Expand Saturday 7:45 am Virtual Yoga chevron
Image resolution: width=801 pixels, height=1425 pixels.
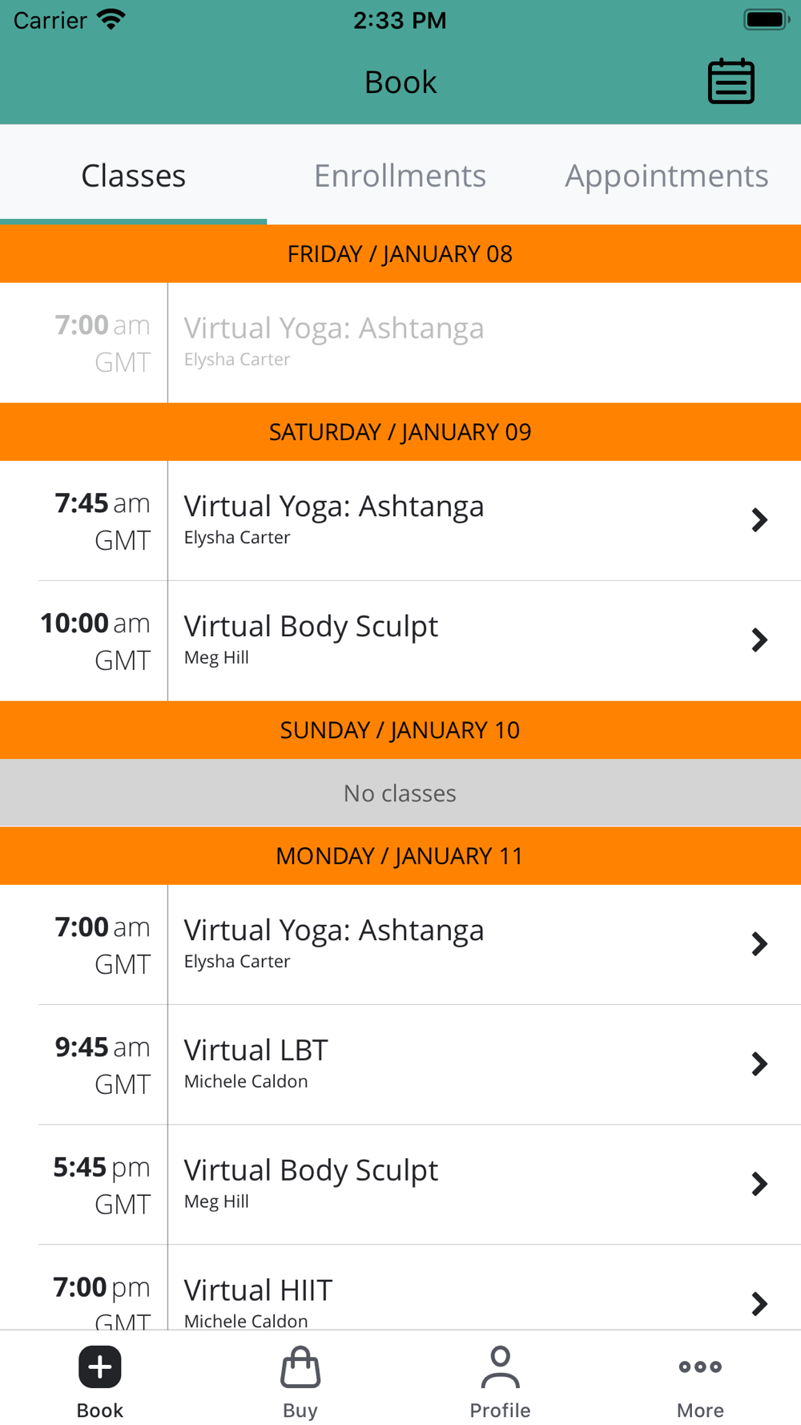coord(759,520)
